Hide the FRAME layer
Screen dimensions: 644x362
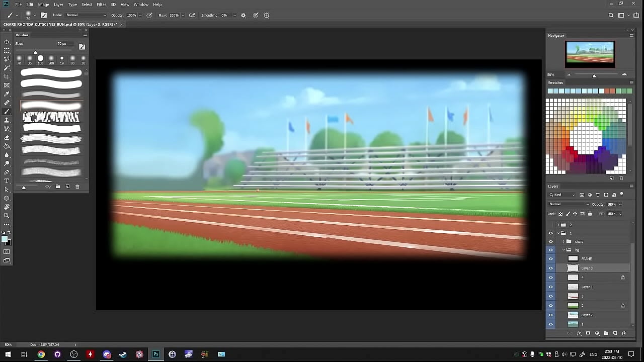550,259
